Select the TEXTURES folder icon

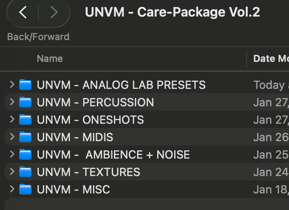(x=26, y=172)
